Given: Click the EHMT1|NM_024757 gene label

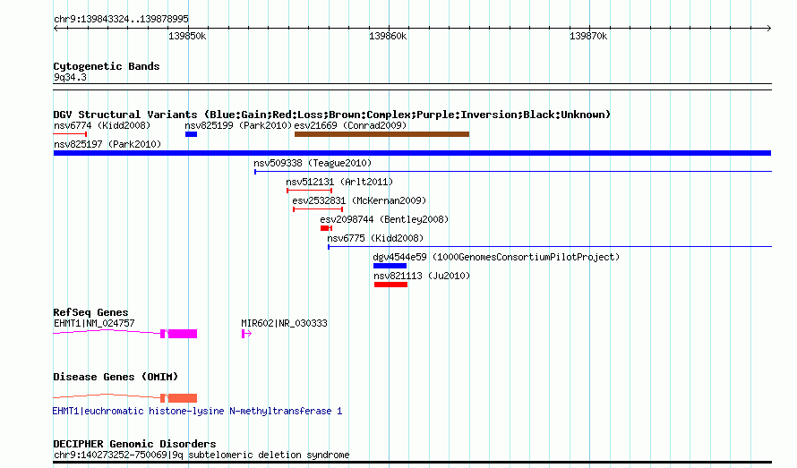Looking at the screenshot, I should 94,323.
